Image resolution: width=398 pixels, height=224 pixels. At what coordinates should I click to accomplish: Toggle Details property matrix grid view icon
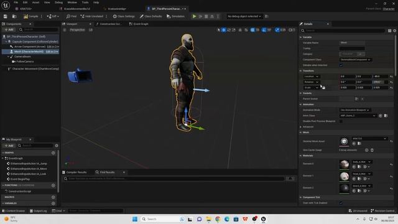tap(389, 30)
